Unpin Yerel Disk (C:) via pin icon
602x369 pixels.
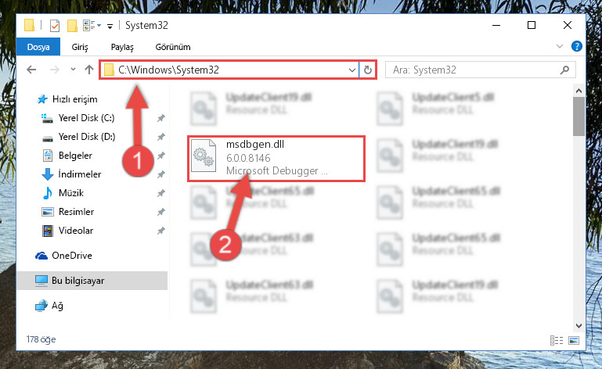pyautogui.click(x=160, y=118)
